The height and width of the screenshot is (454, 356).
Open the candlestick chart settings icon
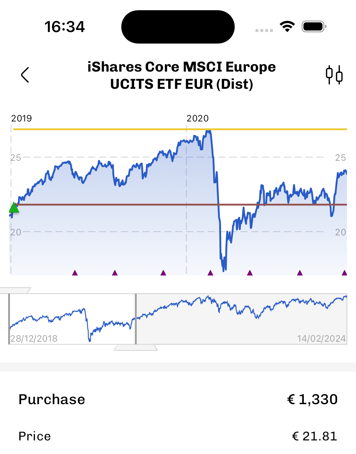point(334,75)
